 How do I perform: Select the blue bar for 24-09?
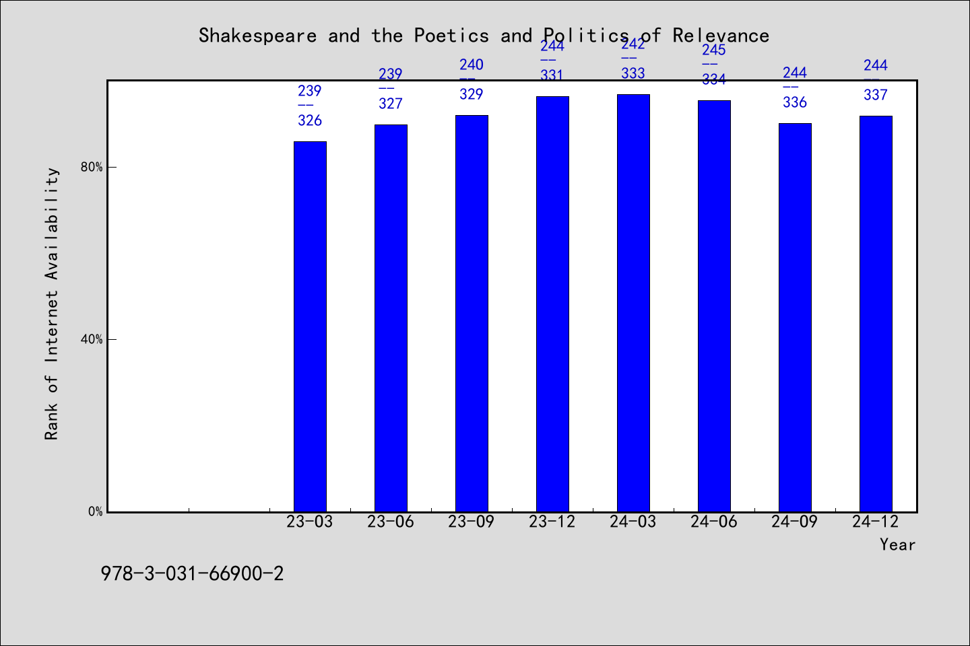click(795, 318)
